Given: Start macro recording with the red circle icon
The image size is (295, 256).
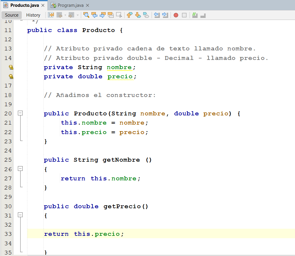Looking at the screenshot, I should pos(175,15).
